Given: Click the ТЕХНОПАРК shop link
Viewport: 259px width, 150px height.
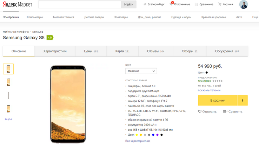Looking at the screenshot, I should pos(205,81).
